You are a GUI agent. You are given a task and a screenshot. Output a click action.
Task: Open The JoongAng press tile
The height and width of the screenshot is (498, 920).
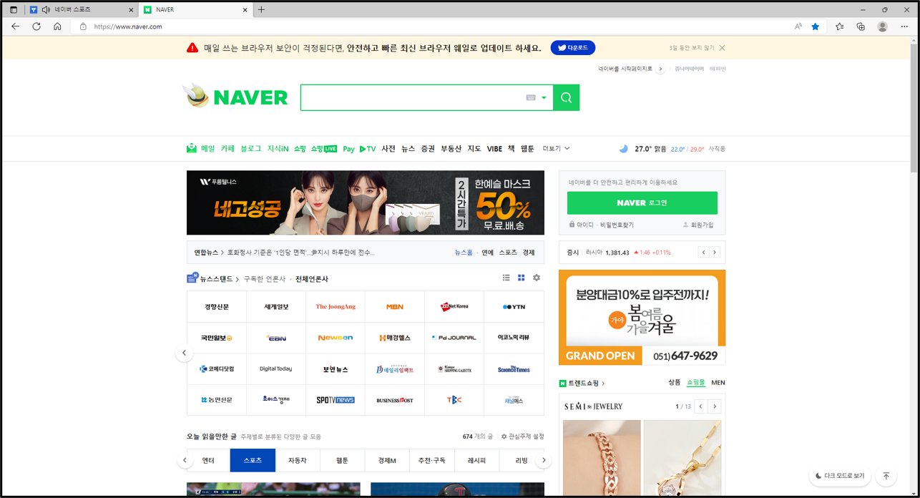click(336, 307)
